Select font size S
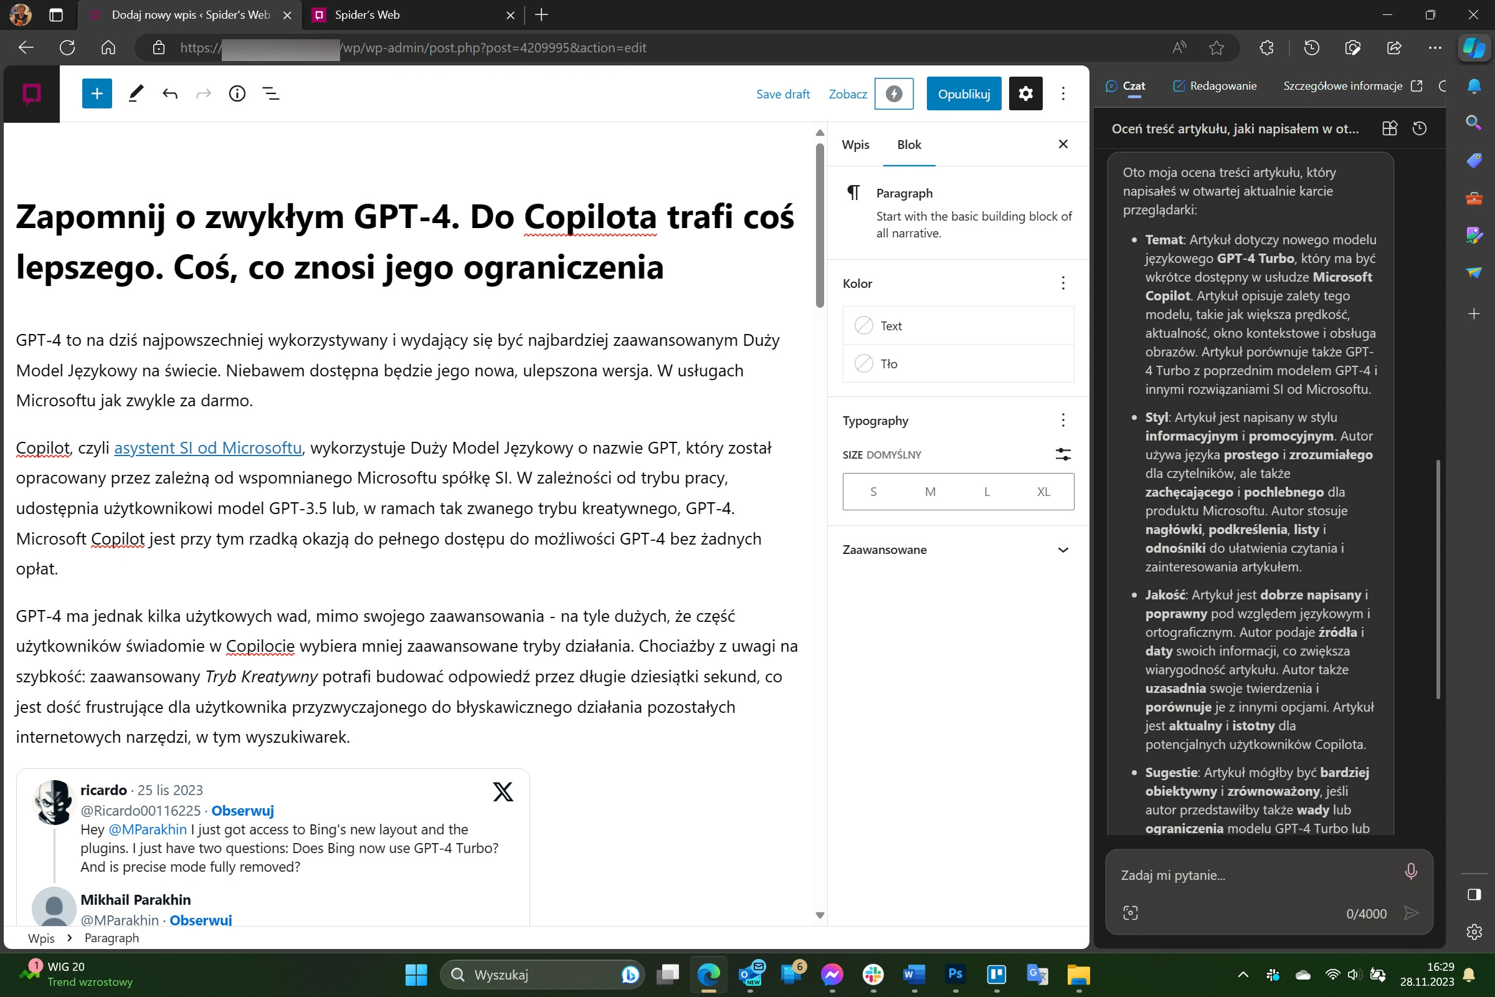The height and width of the screenshot is (997, 1495). point(873,492)
